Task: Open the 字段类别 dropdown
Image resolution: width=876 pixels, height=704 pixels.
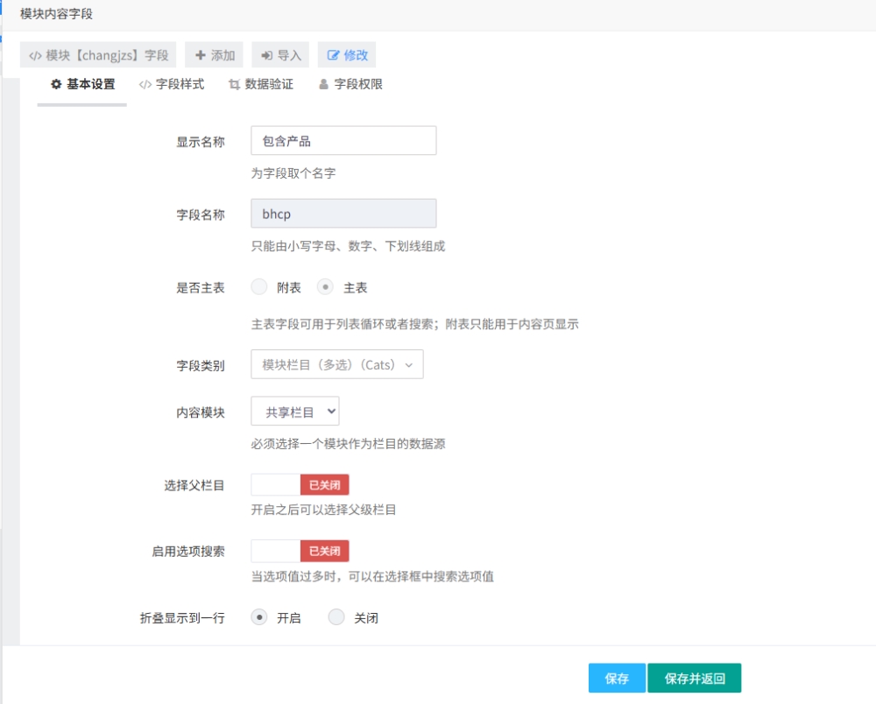Action: (x=336, y=365)
